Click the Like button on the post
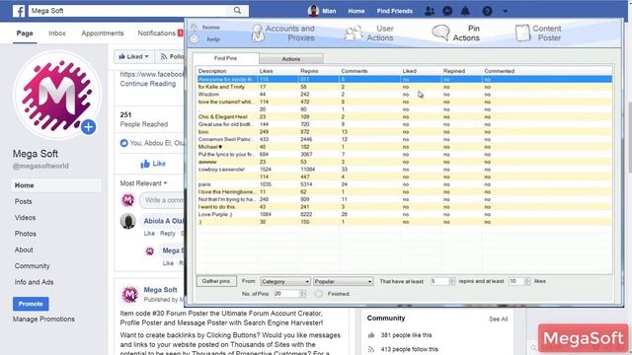 click(x=153, y=164)
